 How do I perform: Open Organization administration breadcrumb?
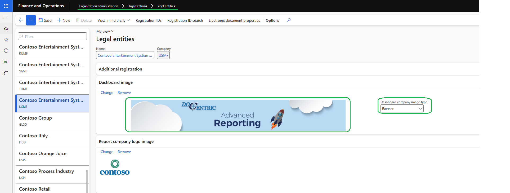(98, 6)
